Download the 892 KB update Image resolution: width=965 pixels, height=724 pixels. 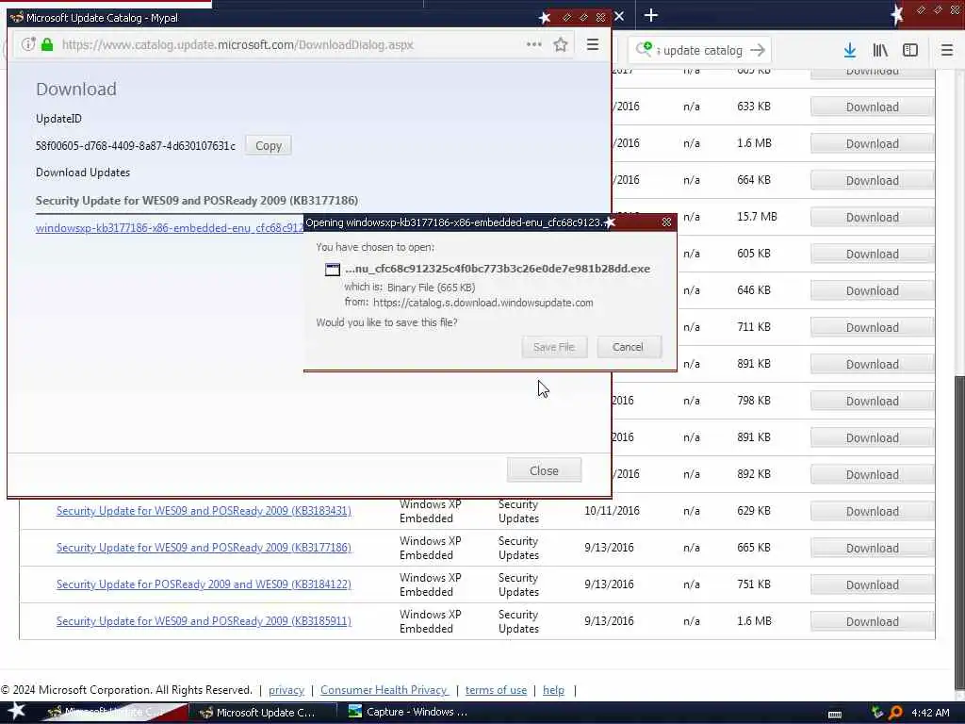point(872,475)
